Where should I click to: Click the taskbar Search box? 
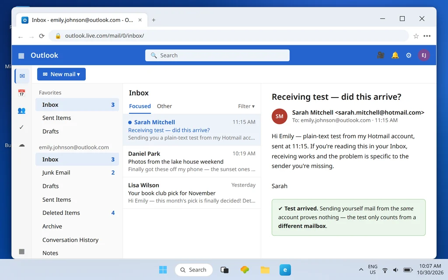pyautogui.click(x=194, y=269)
